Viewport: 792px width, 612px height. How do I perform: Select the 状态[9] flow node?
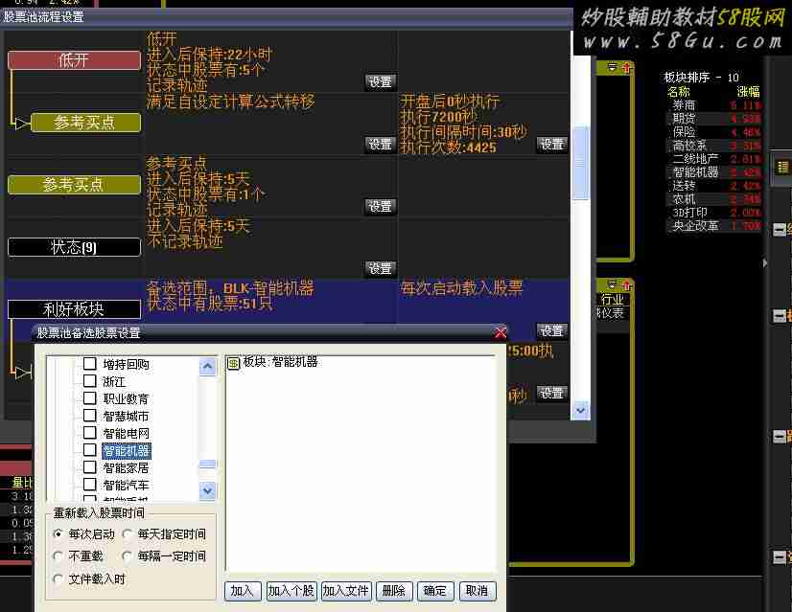pos(74,247)
